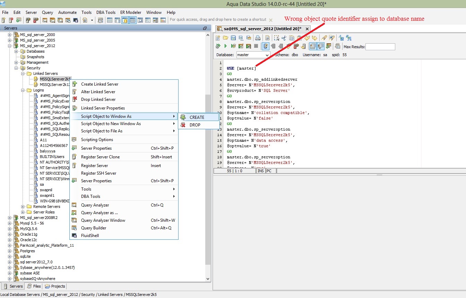Click the Execute Explain icon beside play
Screen dimensions: 466x298
pos(233,46)
